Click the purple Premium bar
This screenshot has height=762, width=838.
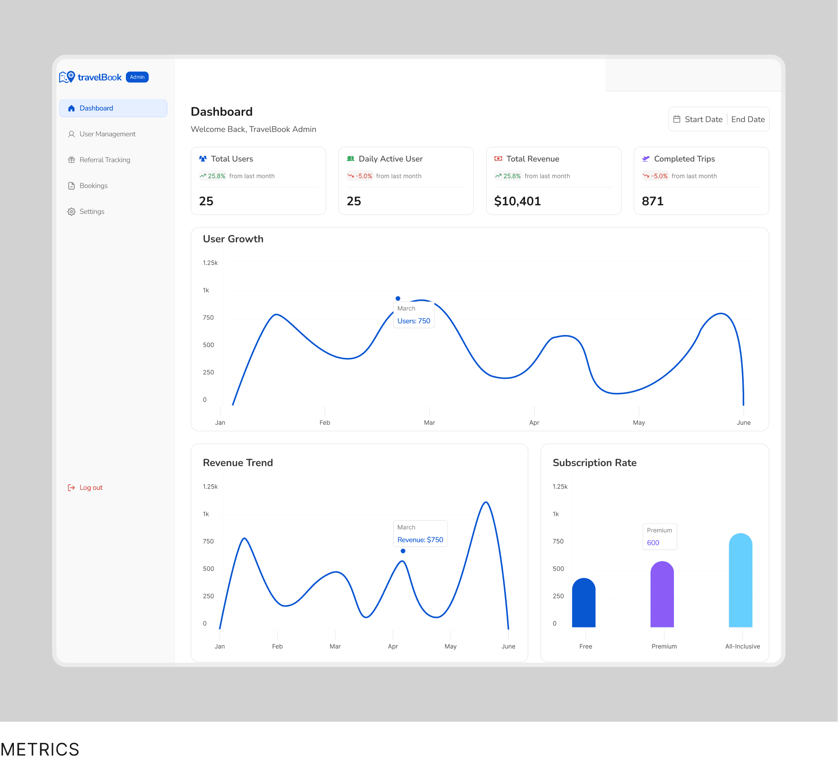(662, 594)
